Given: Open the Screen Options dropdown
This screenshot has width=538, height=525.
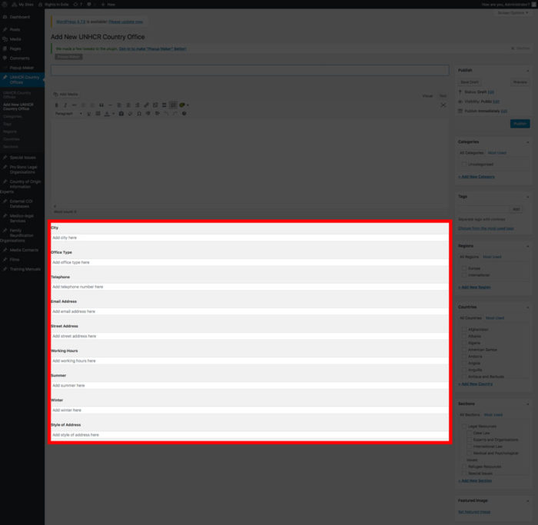Looking at the screenshot, I should 513,13.
